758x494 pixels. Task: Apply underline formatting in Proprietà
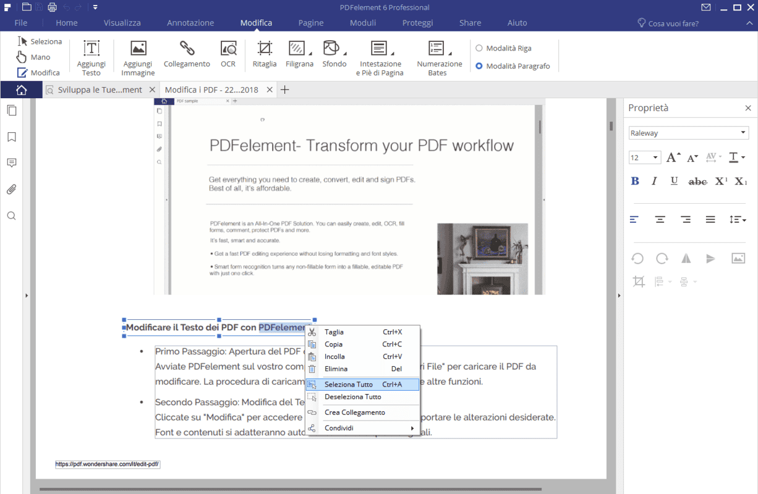(x=675, y=181)
